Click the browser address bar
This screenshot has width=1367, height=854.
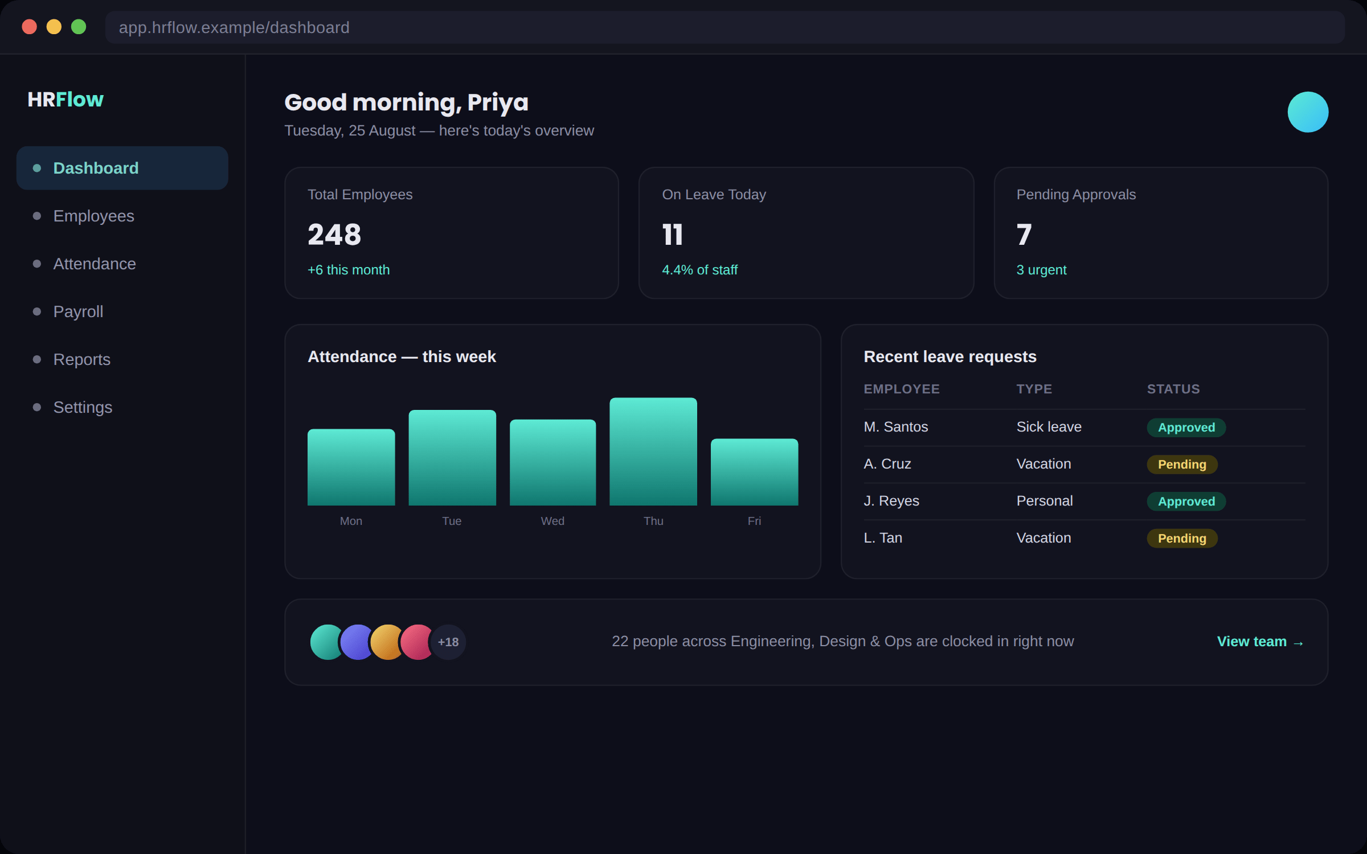coord(725,27)
